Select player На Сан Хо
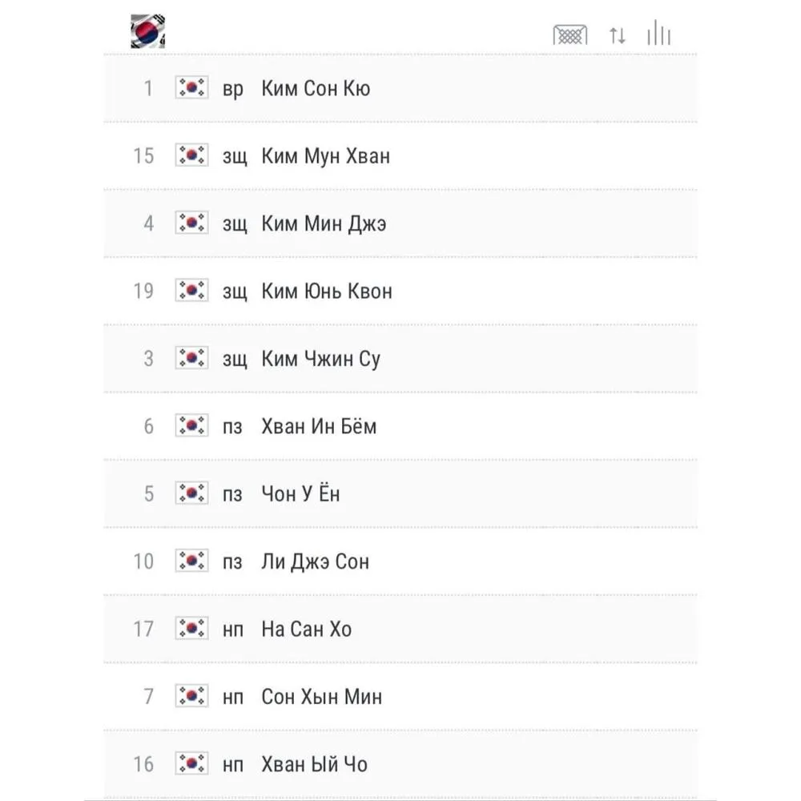This screenshot has height=801, width=801. 307,630
